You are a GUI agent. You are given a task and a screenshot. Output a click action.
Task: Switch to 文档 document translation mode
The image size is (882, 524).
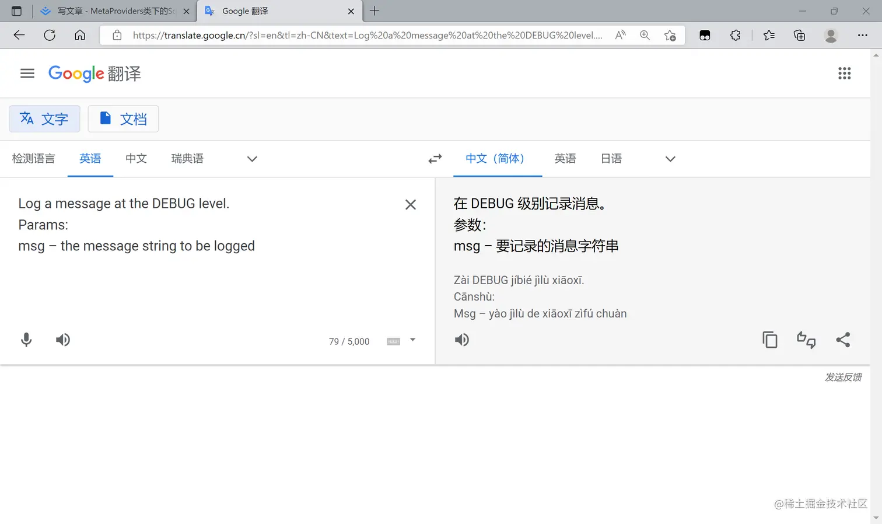pos(123,119)
